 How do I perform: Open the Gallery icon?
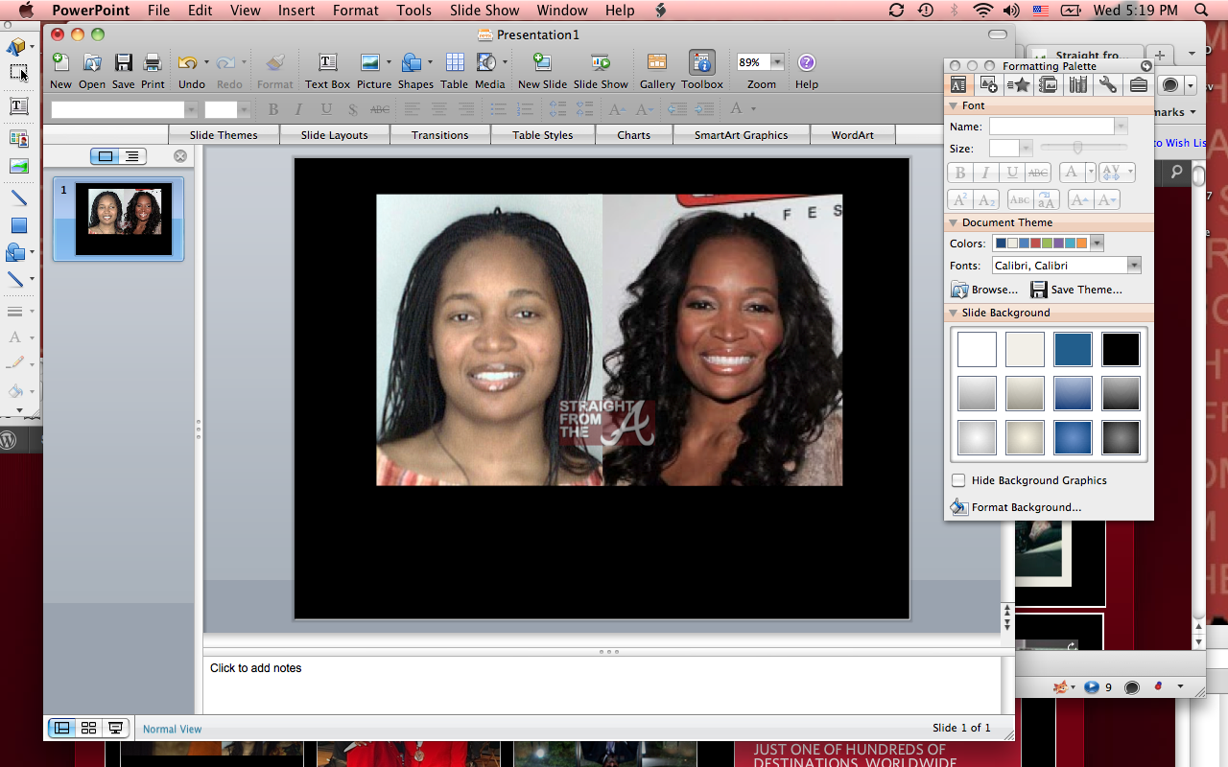(x=657, y=63)
